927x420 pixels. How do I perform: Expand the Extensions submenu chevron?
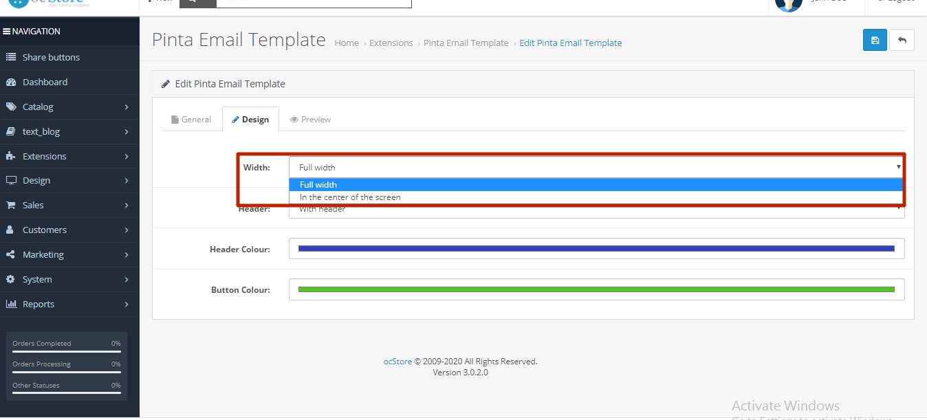127,156
